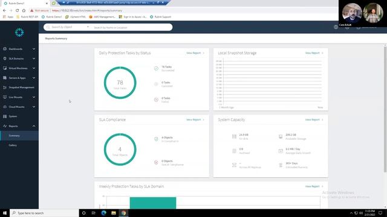Click the Rubrik logo in the sidebar
Screen dimensions: 387x217
pyautogui.click(x=19, y=33)
